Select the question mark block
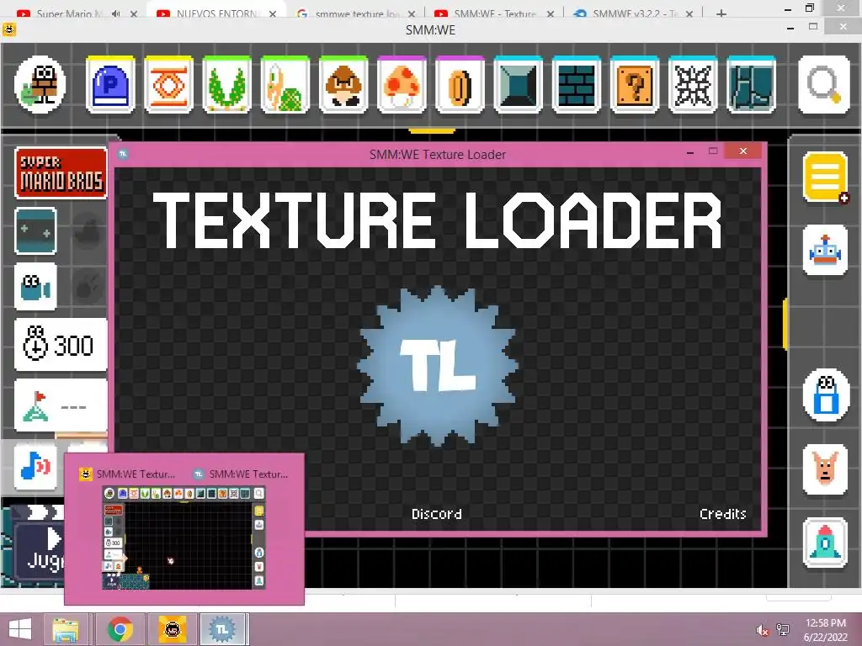The image size is (862, 646). tap(635, 85)
